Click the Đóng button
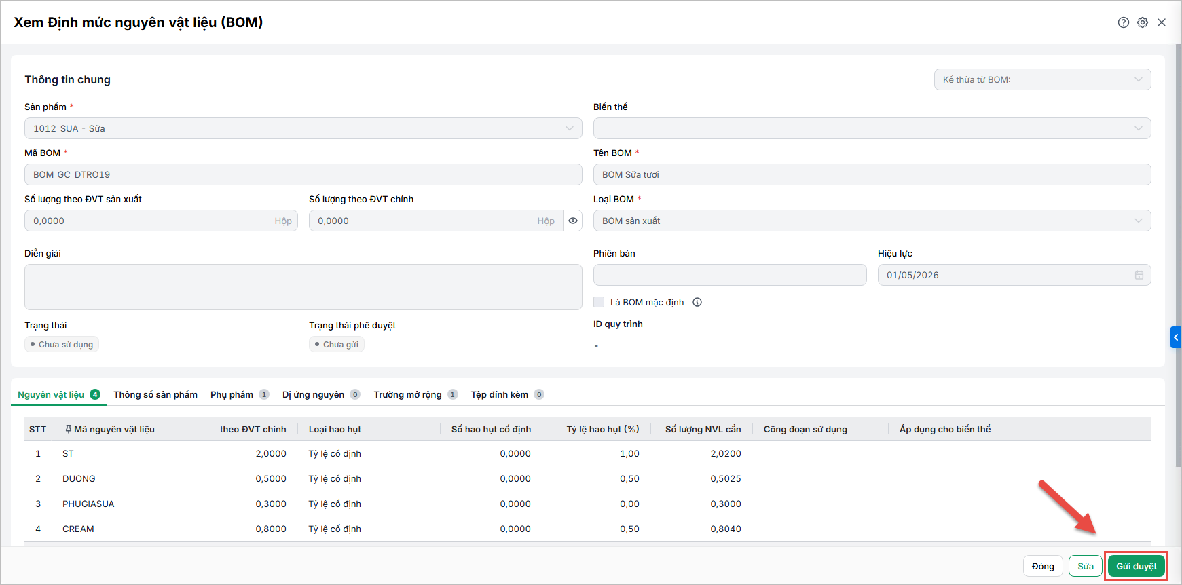 pos(1043,566)
